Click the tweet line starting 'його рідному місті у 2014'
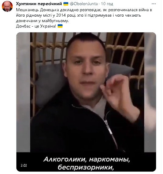Viewport: 163px width, 174px height. point(79,15)
